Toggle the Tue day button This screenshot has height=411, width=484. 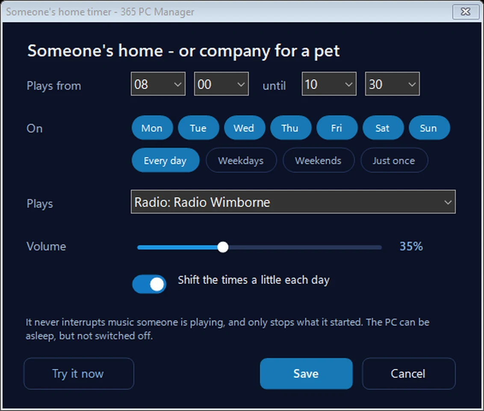198,128
